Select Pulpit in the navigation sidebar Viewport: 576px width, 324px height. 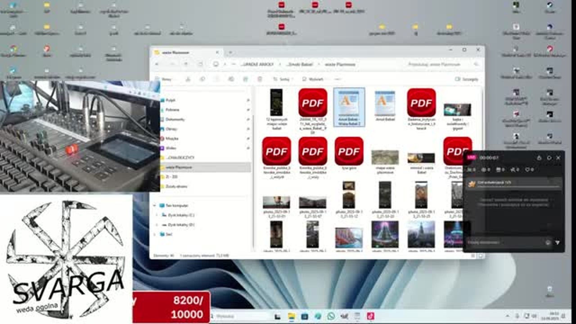click(170, 100)
